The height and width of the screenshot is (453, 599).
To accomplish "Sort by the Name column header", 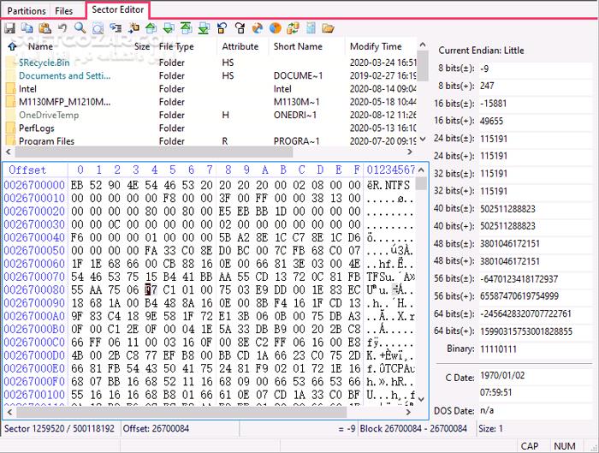I will point(40,46).
